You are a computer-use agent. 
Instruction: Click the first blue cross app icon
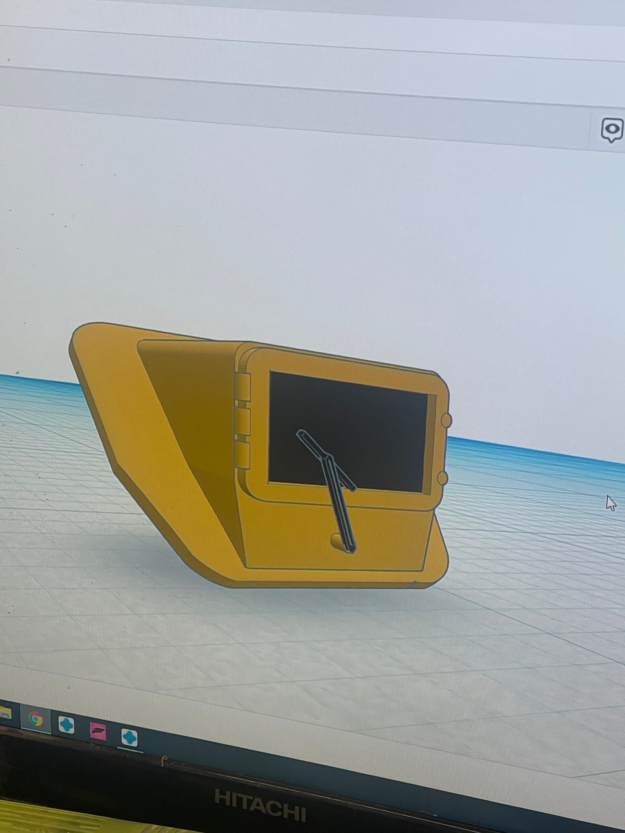point(67,725)
